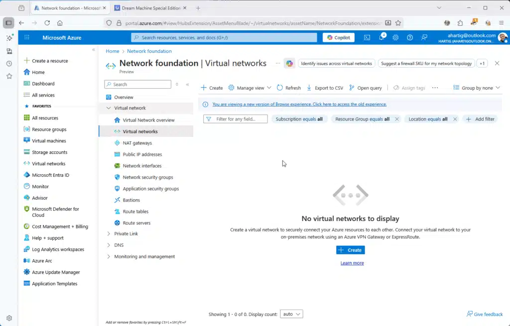
Task: Expand Monitoring and management section
Action: coord(109,256)
